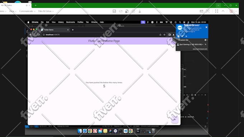Open the View dropdown in remote toolbar
Viewport: 244px width, 137px height.
[13, 11]
